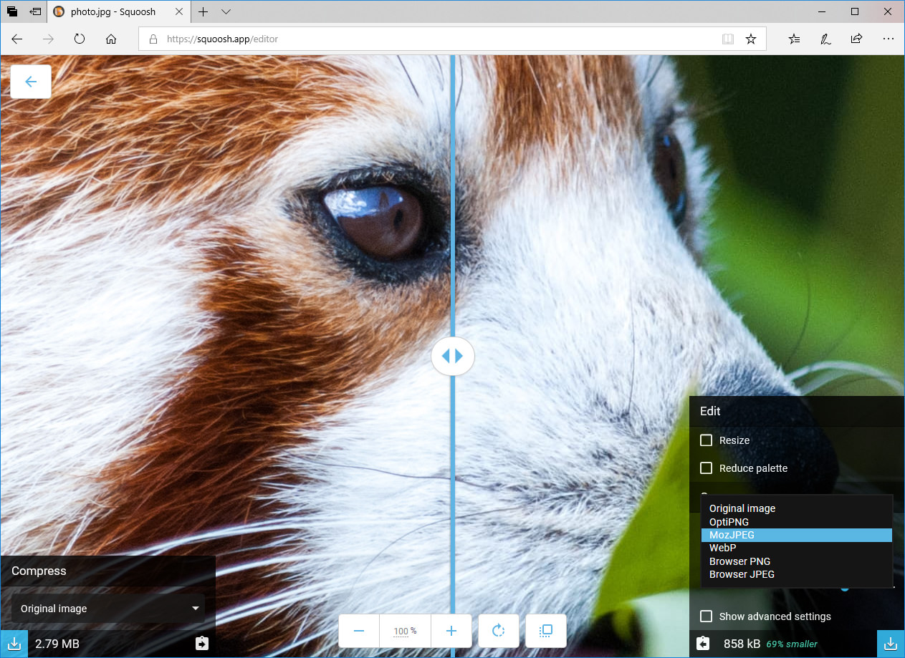This screenshot has height=658, width=905.
Task: Open the left Original image compress dropdown
Action: coord(108,609)
